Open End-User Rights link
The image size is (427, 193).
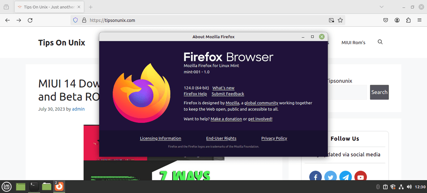[221, 139]
